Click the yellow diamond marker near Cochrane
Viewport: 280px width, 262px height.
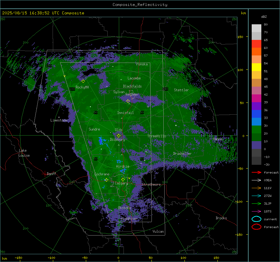[106, 180]
